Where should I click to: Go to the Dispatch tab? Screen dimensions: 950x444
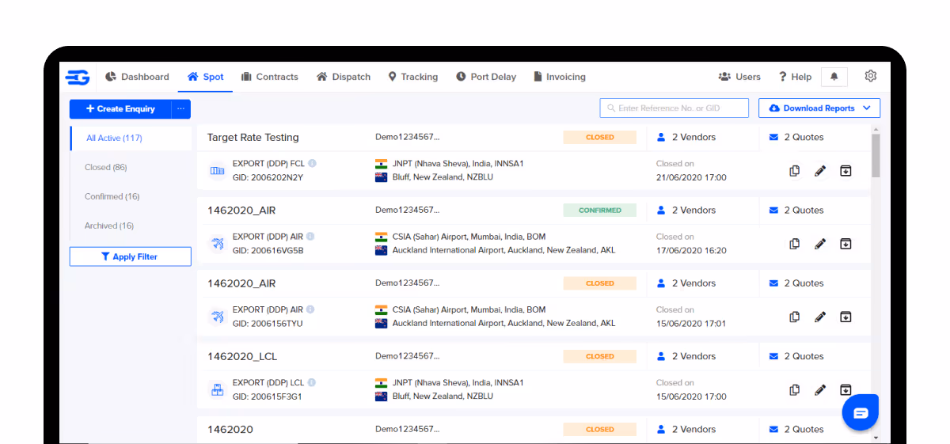(x=344, y=77)
